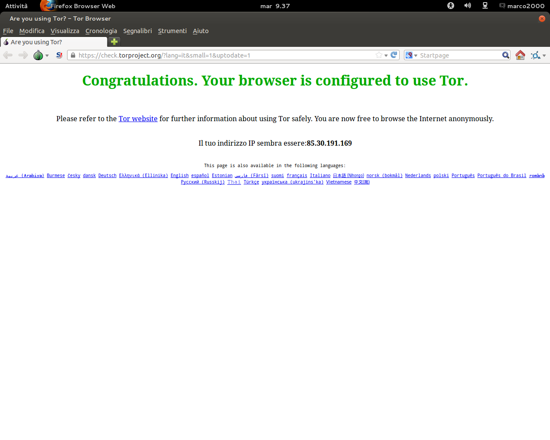The image size is (550, 440).
Task: Switch page language to Ellinika
Action: coord(144,175)
